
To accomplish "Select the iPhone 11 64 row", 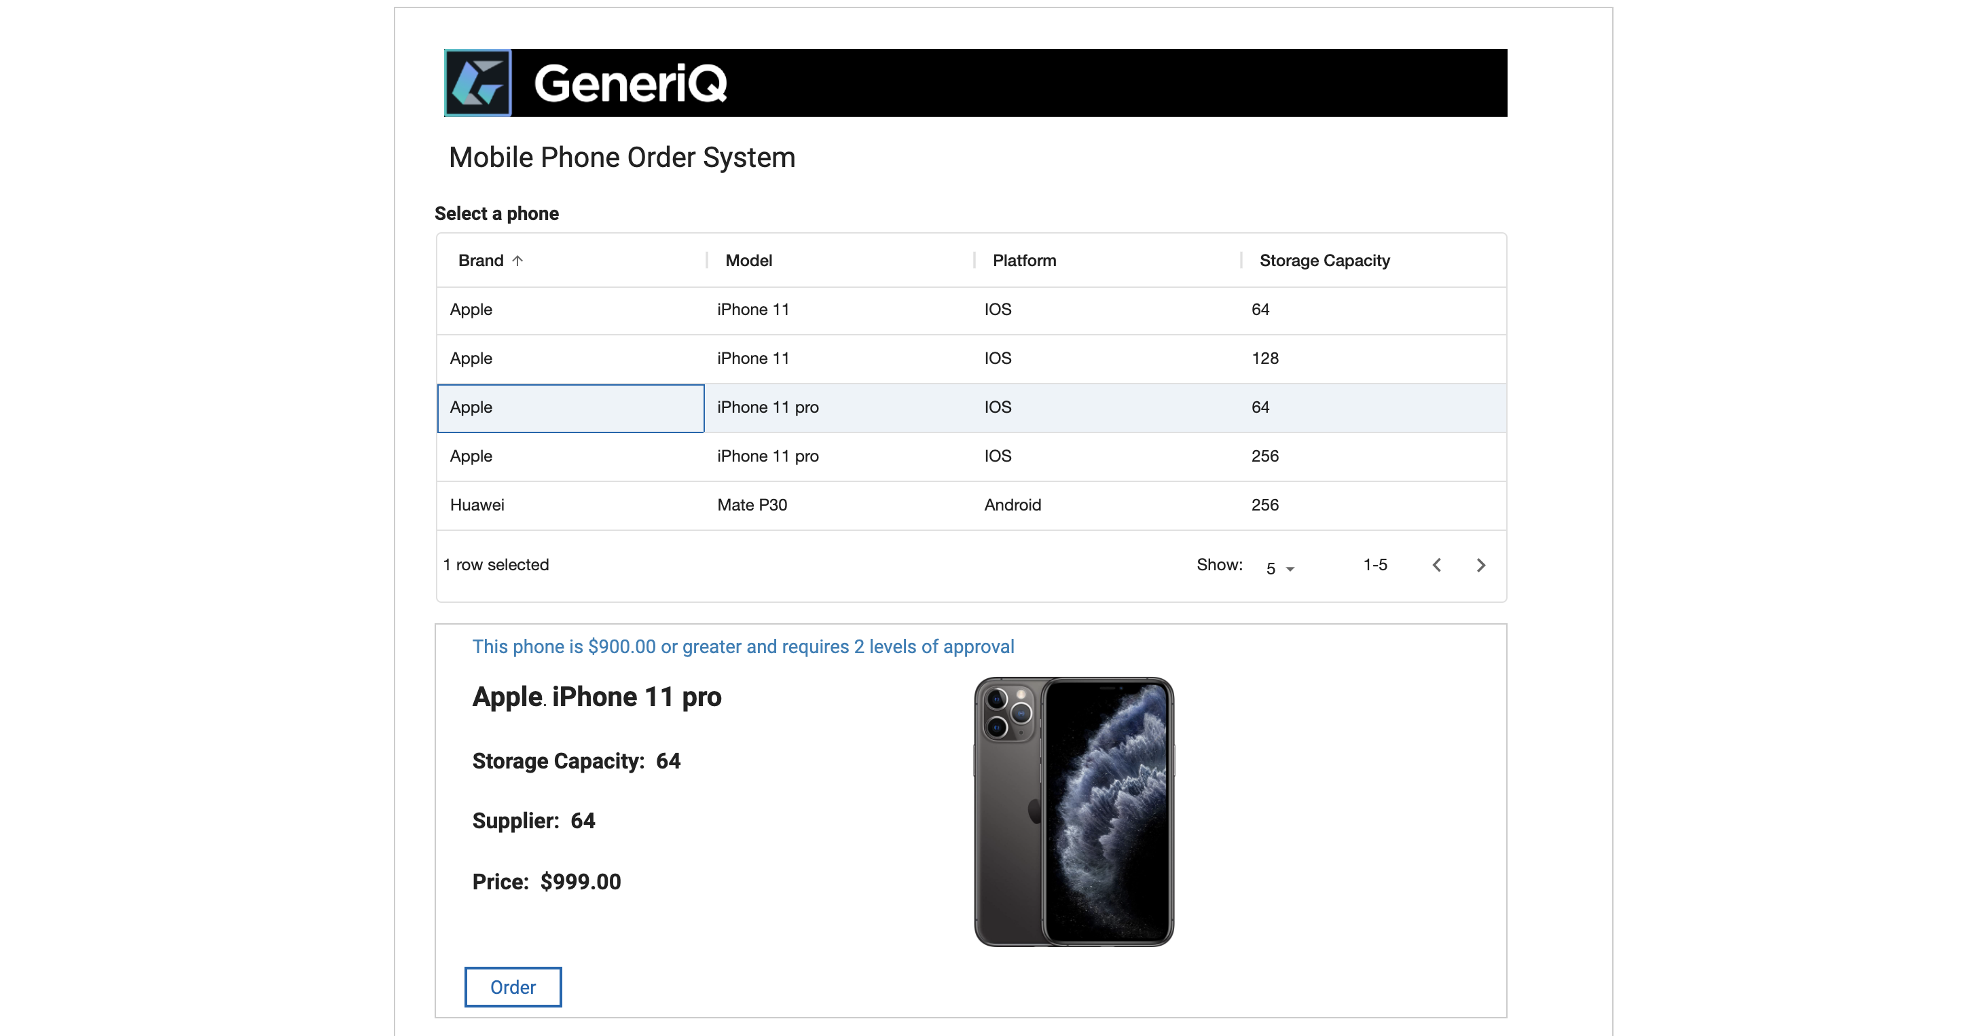I will point(971,310).
